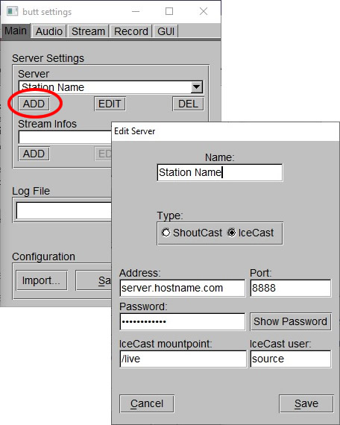Maximize the butt settings window
The height and width of the screenshot is (425, 340).
pos(169,11)
